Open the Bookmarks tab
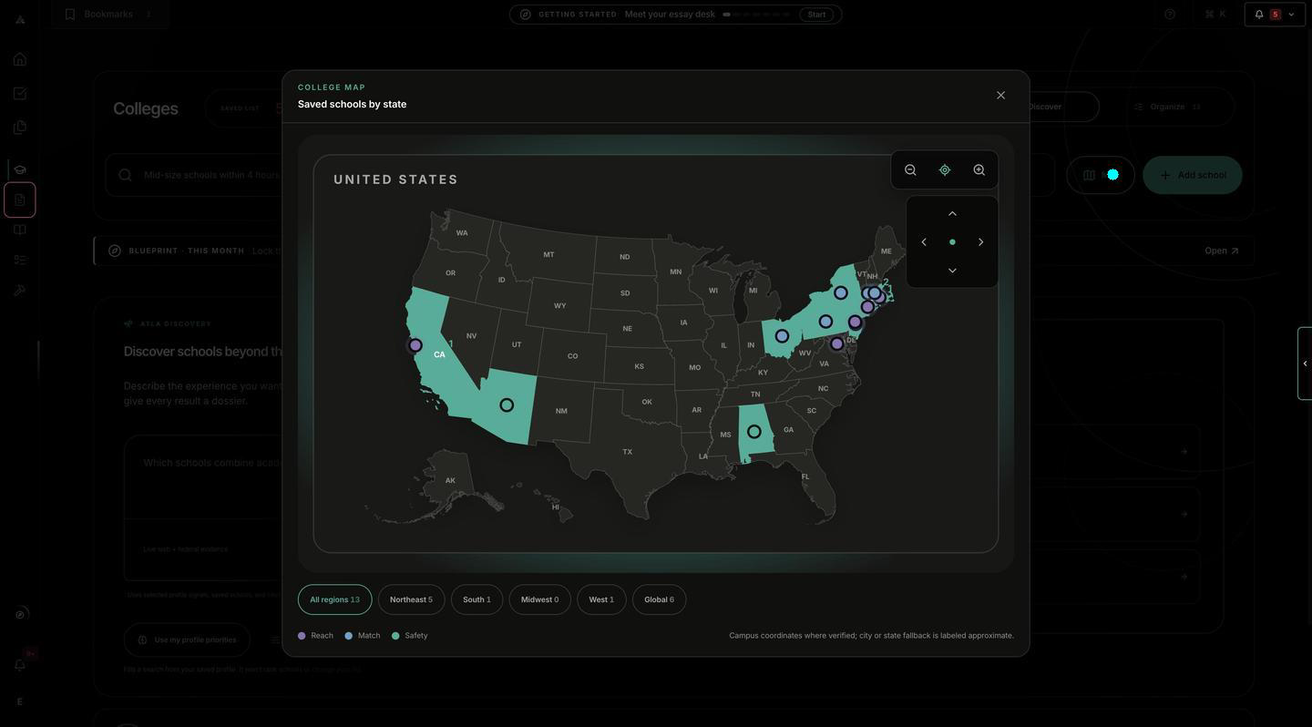Viewport: 1312px width, 727px height. pos(109,14)
